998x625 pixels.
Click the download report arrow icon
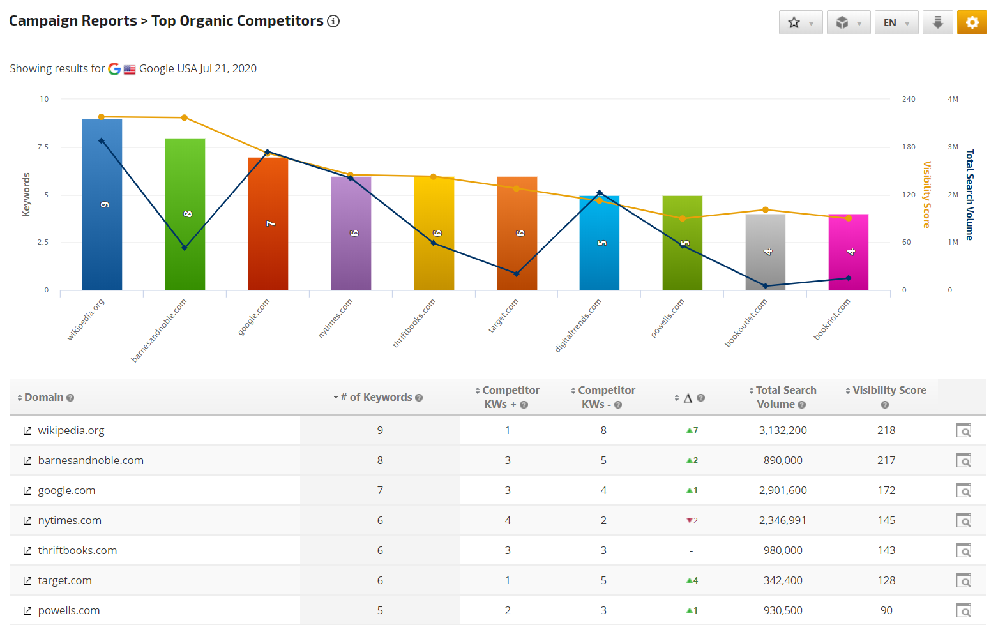pyautogui.click(x=937, y=22)
